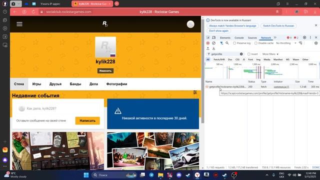The width and height of the screenshot is (320, 180).
Task: Click Always match Yandex Browser's language
Action: coord(232,26)
